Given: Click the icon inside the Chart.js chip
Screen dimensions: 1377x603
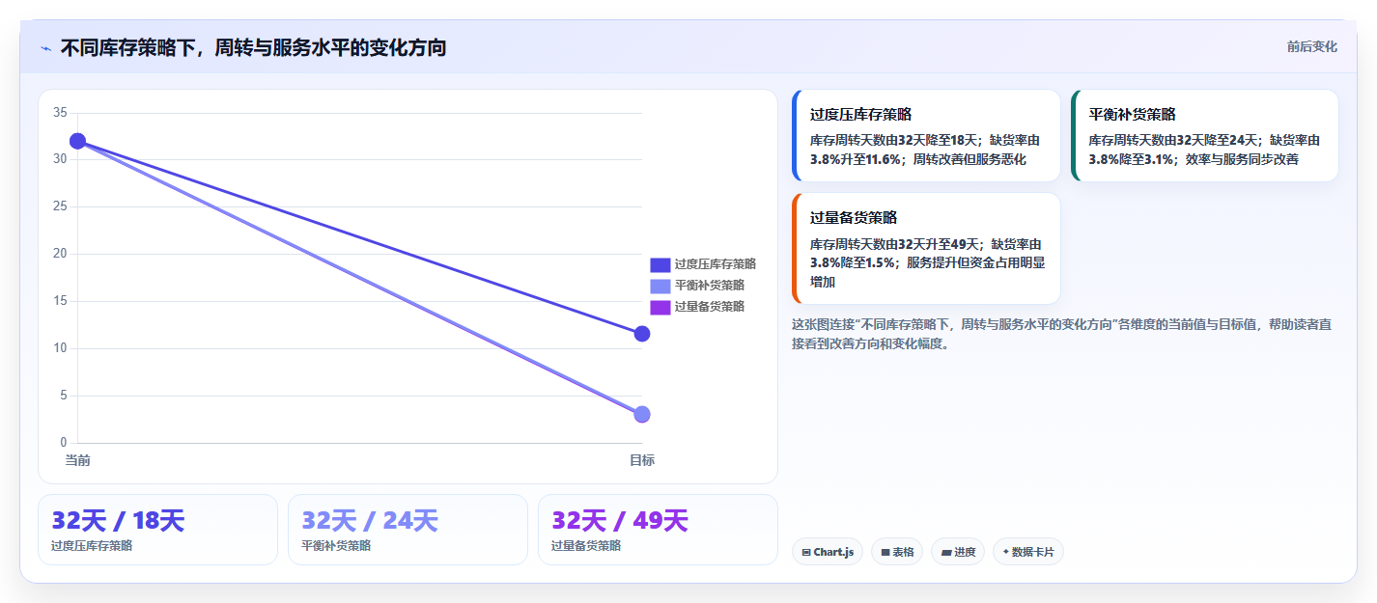Looking at the screenshot, I should click(806, 553).
